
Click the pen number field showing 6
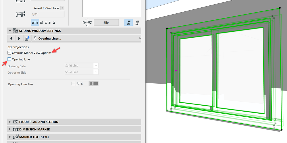point(84,84)
